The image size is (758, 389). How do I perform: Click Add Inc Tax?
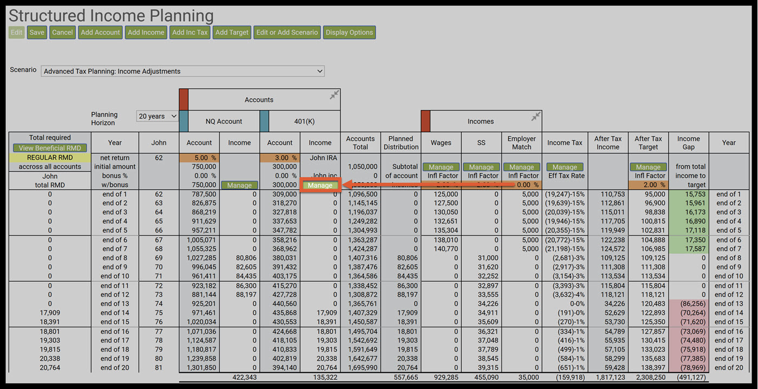tap(190, 33)
